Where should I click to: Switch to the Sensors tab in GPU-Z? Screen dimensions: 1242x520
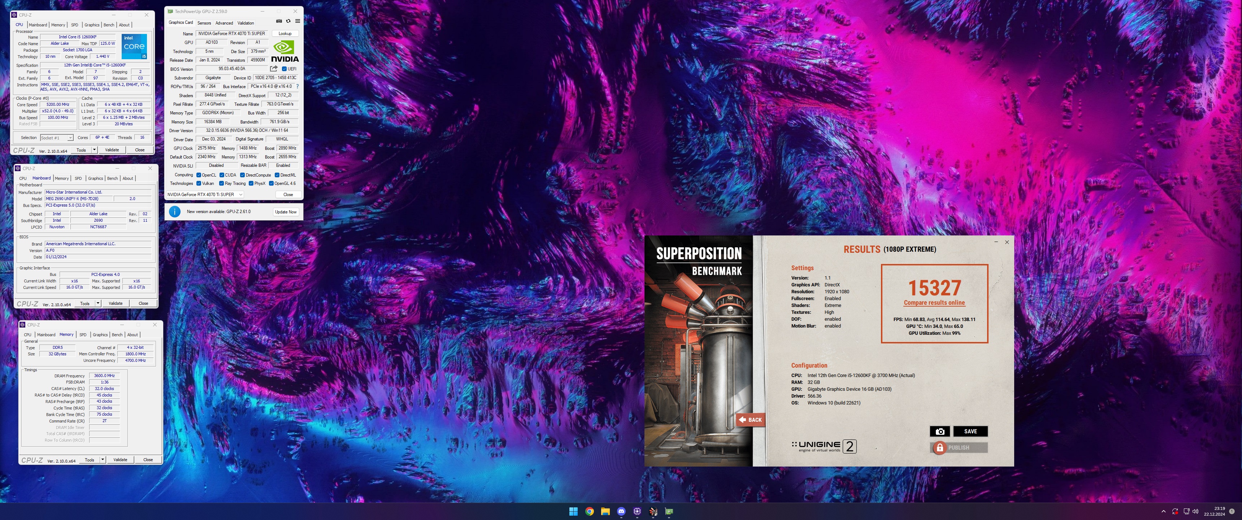[204, 23]
